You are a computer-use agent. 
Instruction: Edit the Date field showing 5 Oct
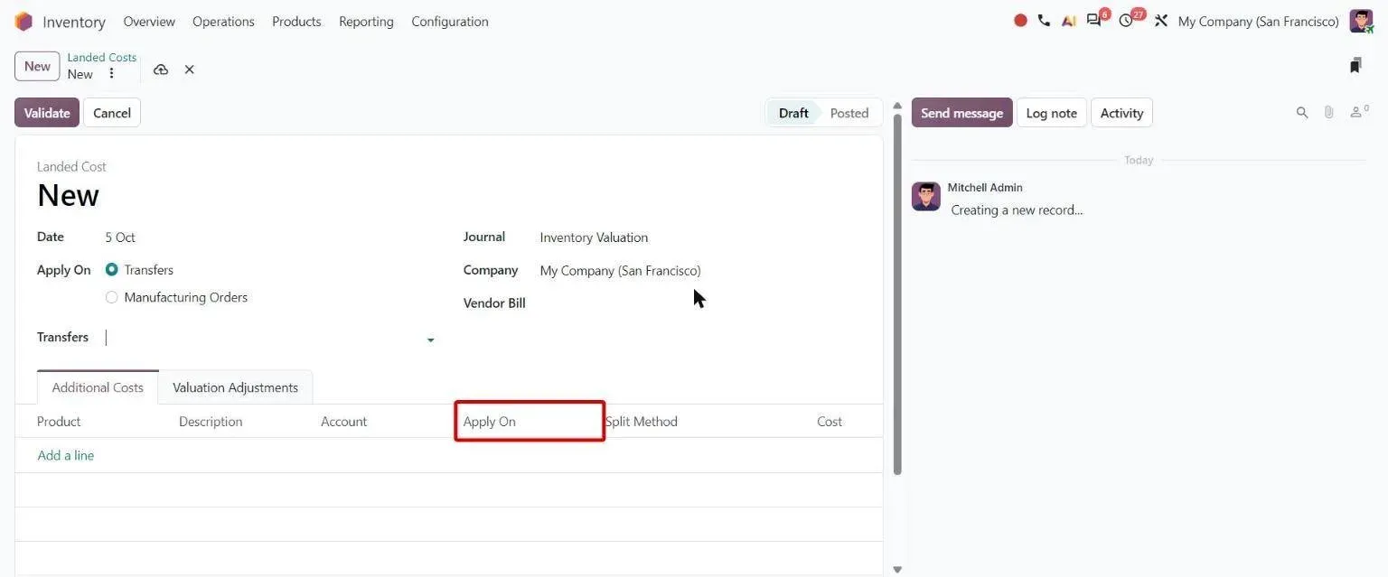click(x=120, y=237)
